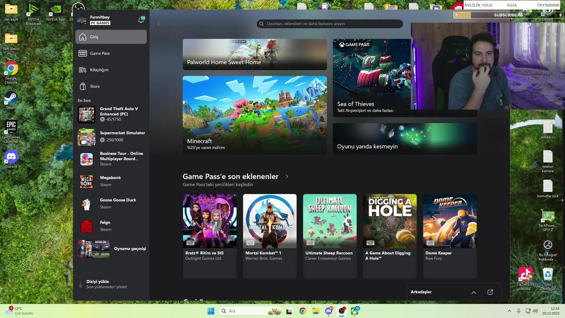Open volume speaker tray icon
Screen dimensions: 565x318
tap(535, 311)
